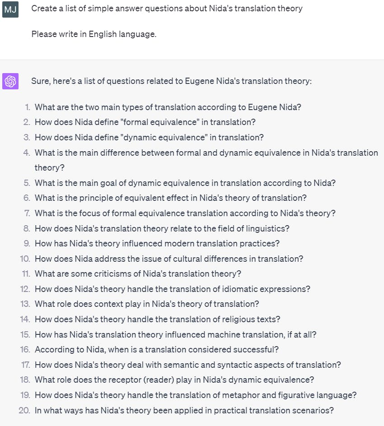Click question 20 on practical translation scenarios
Screen dimensions: 384x426
(x=184, y=410)
